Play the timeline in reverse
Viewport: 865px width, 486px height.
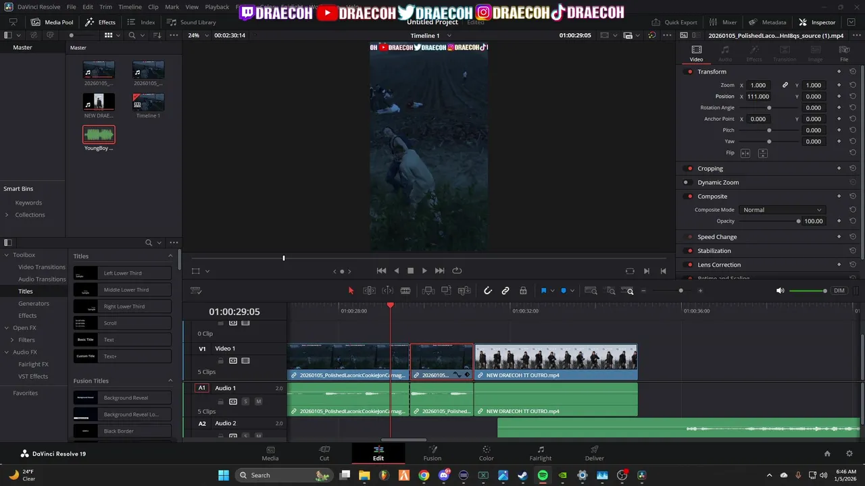tap(397, 271)
